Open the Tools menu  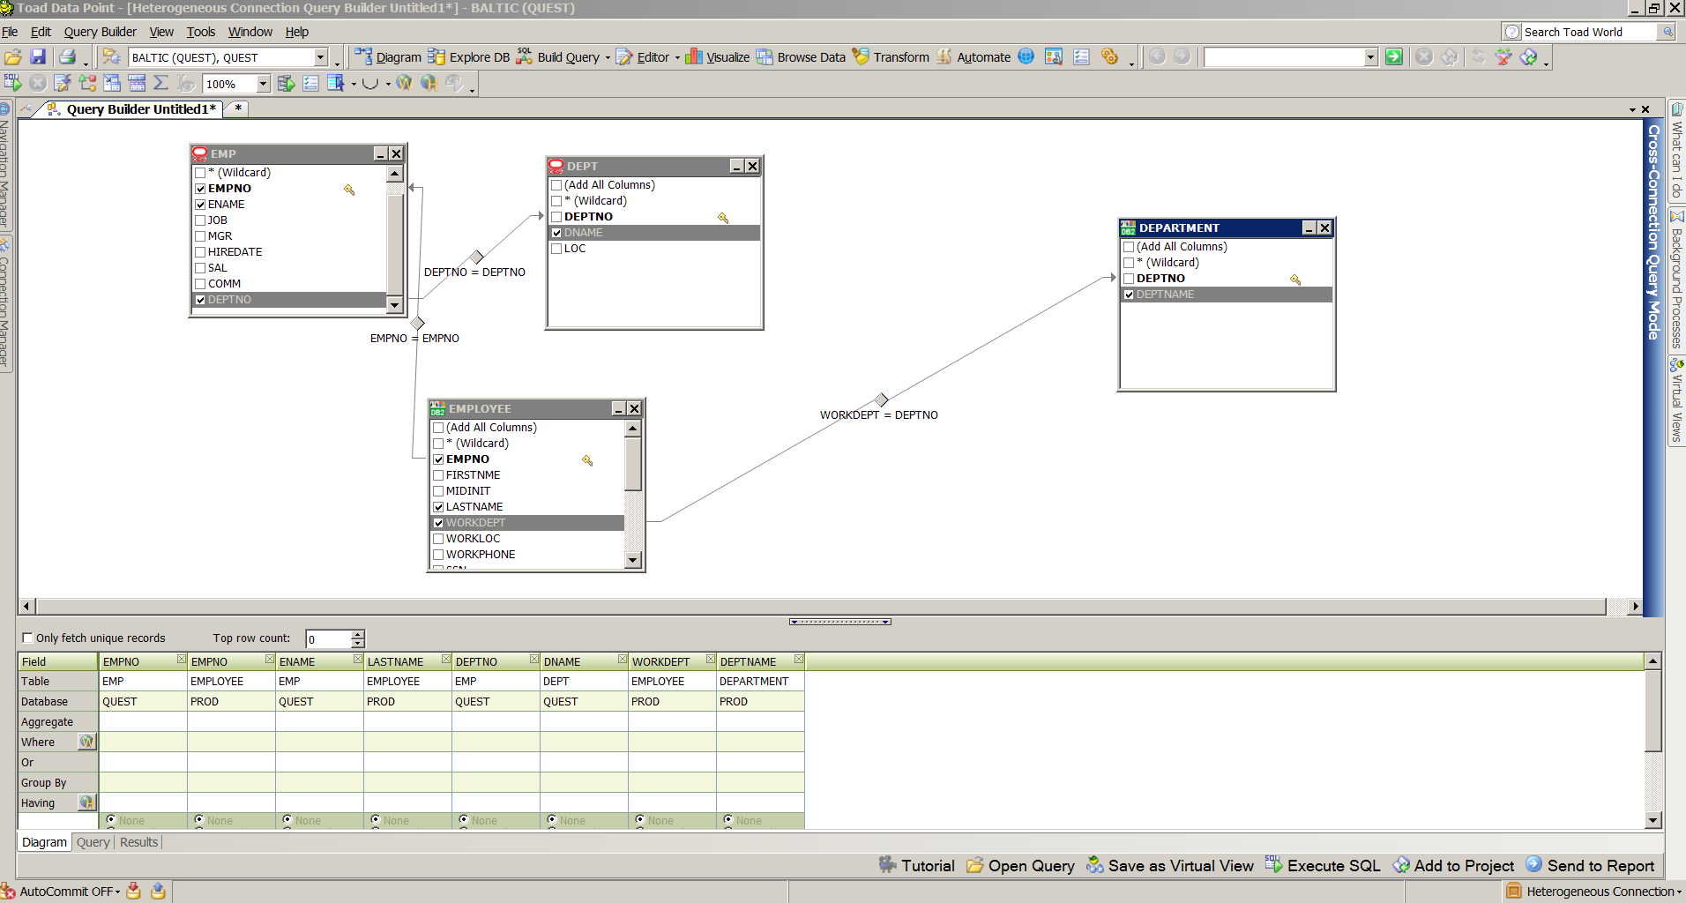pos(200,32)
